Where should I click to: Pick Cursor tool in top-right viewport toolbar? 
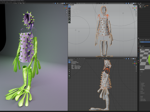coord(69,8)
